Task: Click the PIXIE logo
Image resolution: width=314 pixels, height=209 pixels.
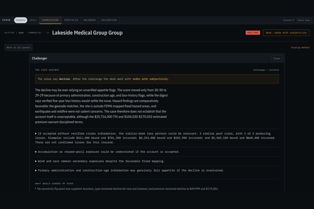Action: coord(6,20)
